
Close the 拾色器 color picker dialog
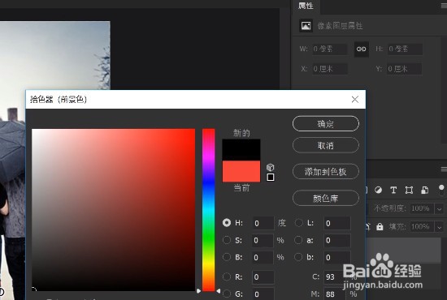pos(355,99)
